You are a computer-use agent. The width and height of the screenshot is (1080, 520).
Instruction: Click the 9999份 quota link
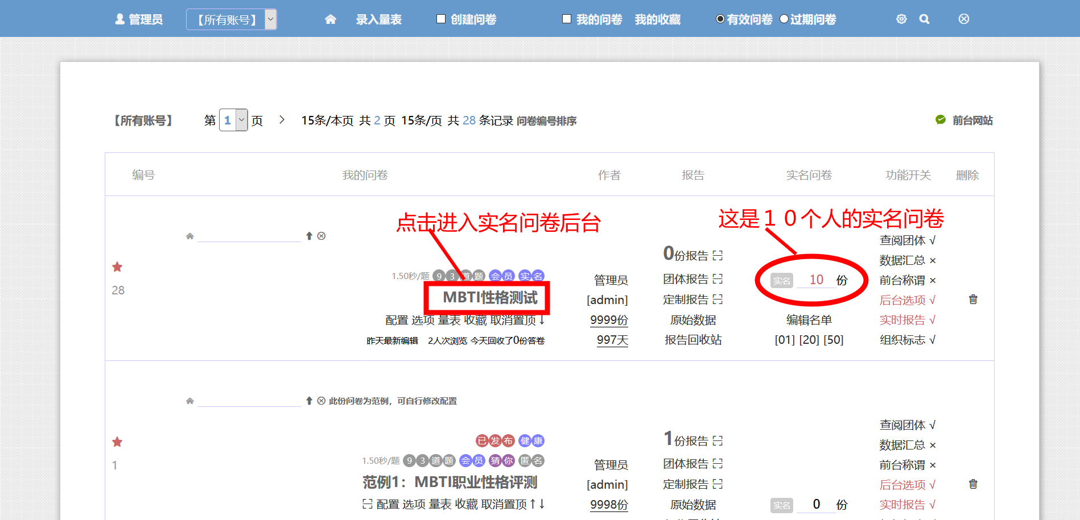coord(609,320)
